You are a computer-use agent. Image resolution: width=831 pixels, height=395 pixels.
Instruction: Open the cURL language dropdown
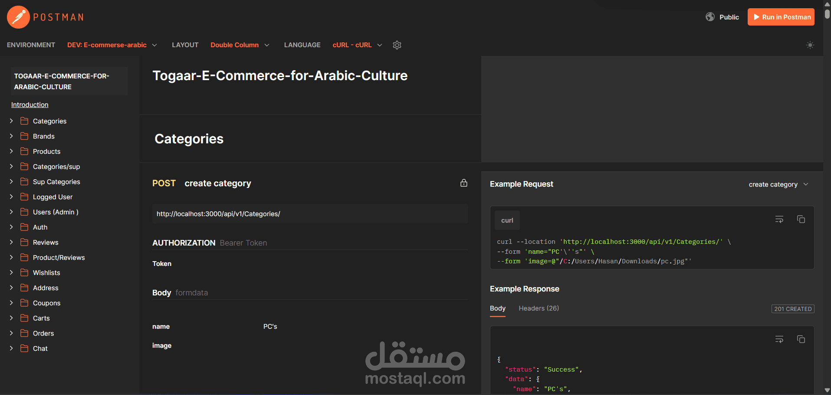point(357,45)
